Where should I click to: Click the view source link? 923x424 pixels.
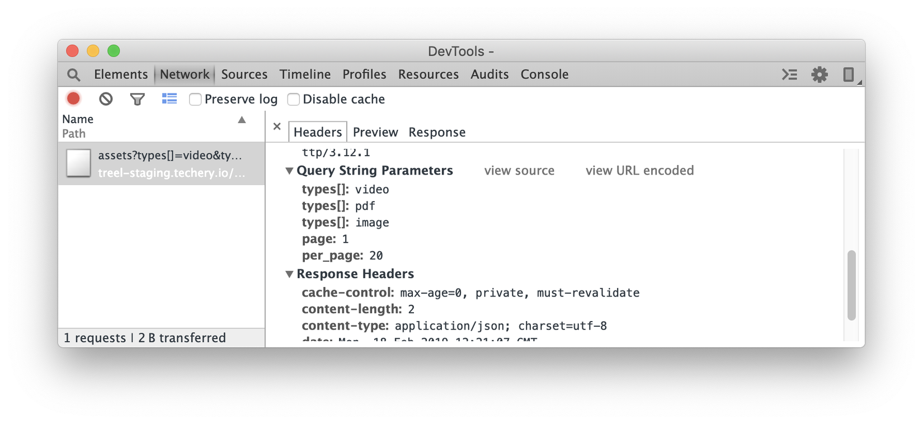[519, 171]
